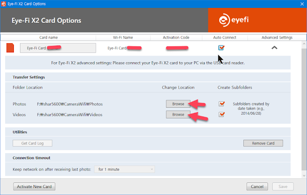Toggle the Auto Connect checkbox
The height and width of the screenshot is (195, 307).
221,47
